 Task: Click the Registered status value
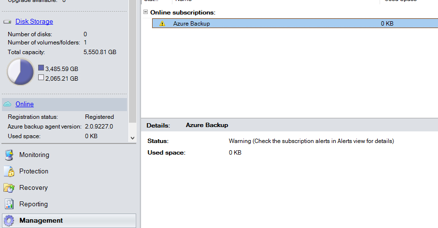99,117
